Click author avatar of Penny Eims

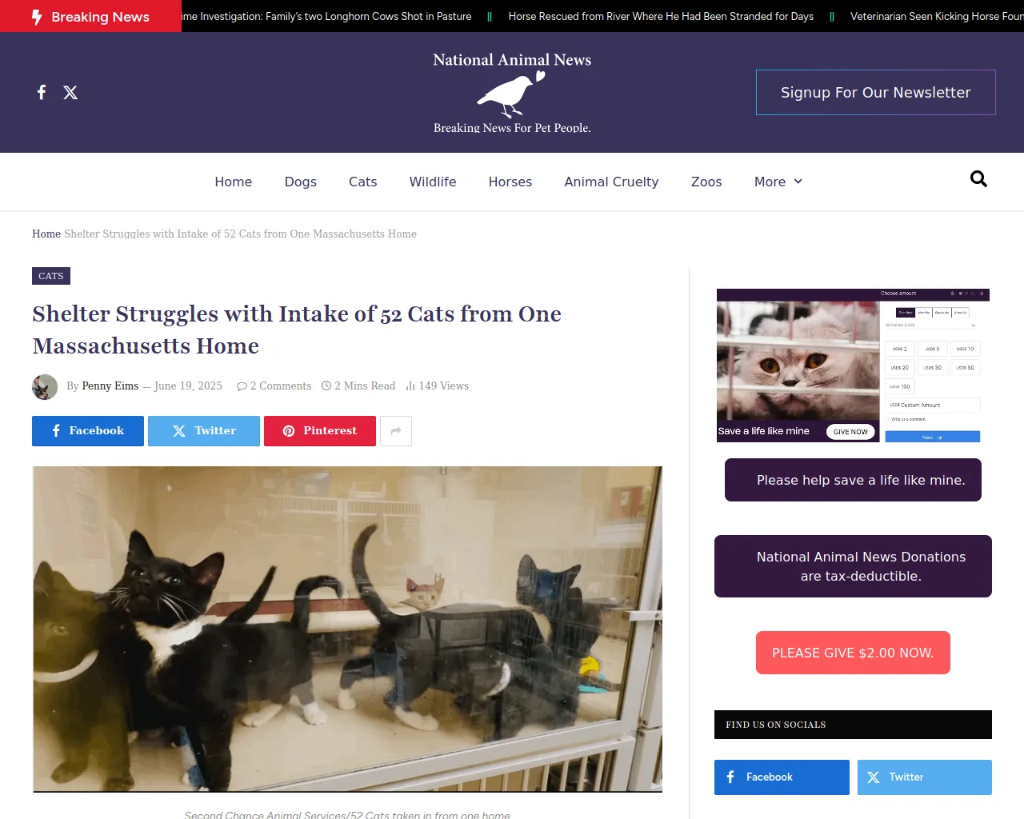point(45,387)
